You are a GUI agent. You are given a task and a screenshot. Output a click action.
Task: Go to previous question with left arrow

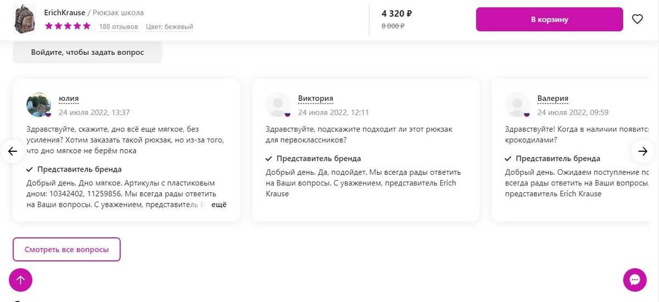point(13,151)
